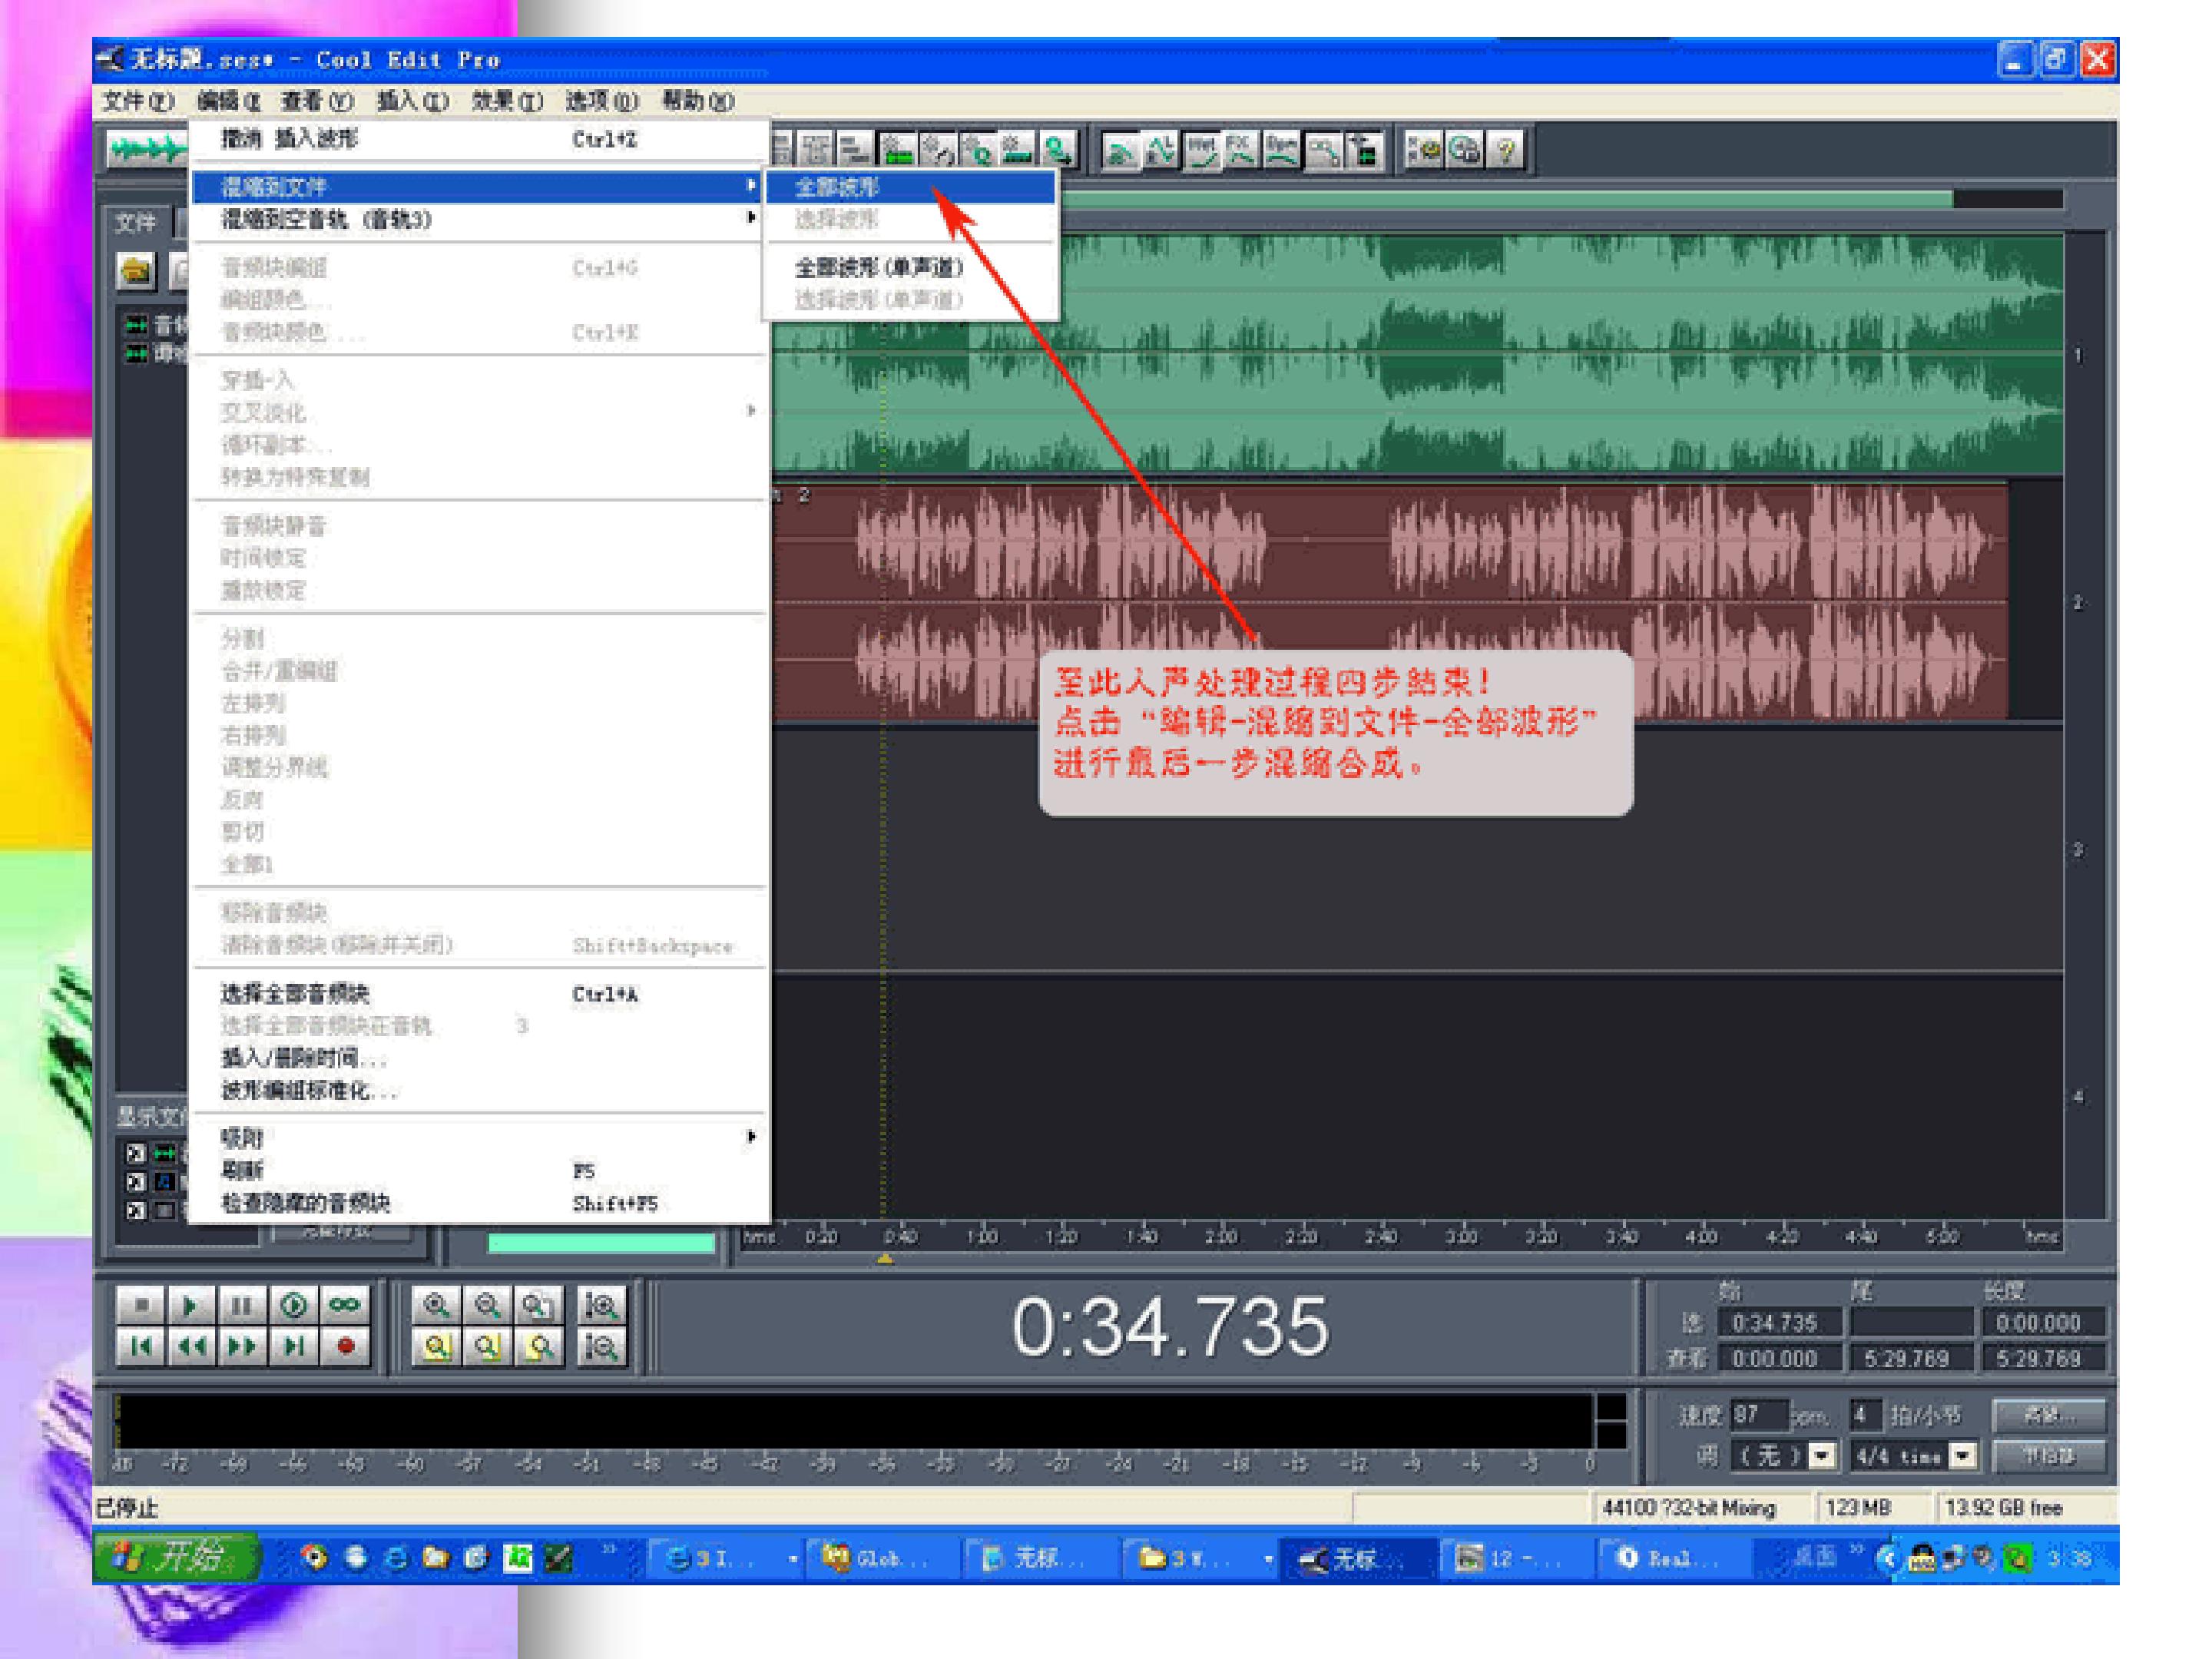Open the 4/4 time signature dropdown
This screenshot has width=2212, height=1659.
pos(1964,1455)
